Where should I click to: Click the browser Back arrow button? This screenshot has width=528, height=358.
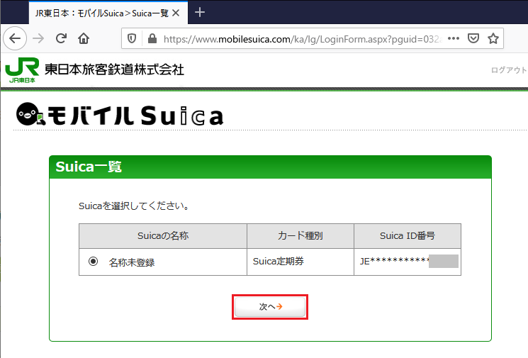coord(16,38)
